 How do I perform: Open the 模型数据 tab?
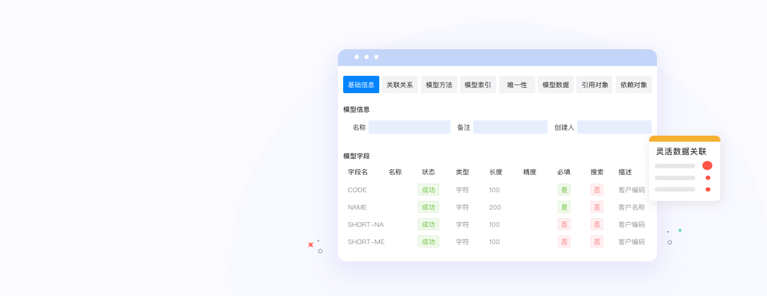tap(556, 84)
